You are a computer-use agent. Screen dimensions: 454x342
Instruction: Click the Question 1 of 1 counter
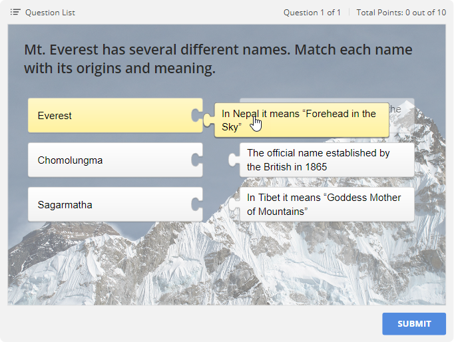312,13
